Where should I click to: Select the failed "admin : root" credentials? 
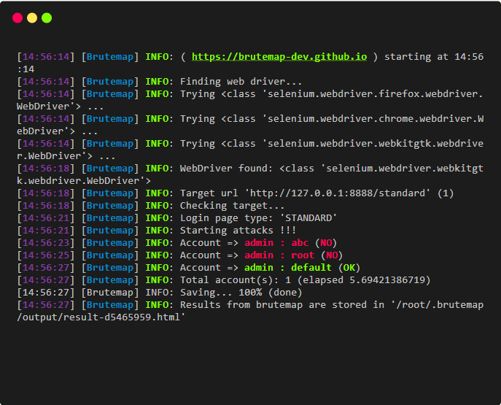point(279,255)
